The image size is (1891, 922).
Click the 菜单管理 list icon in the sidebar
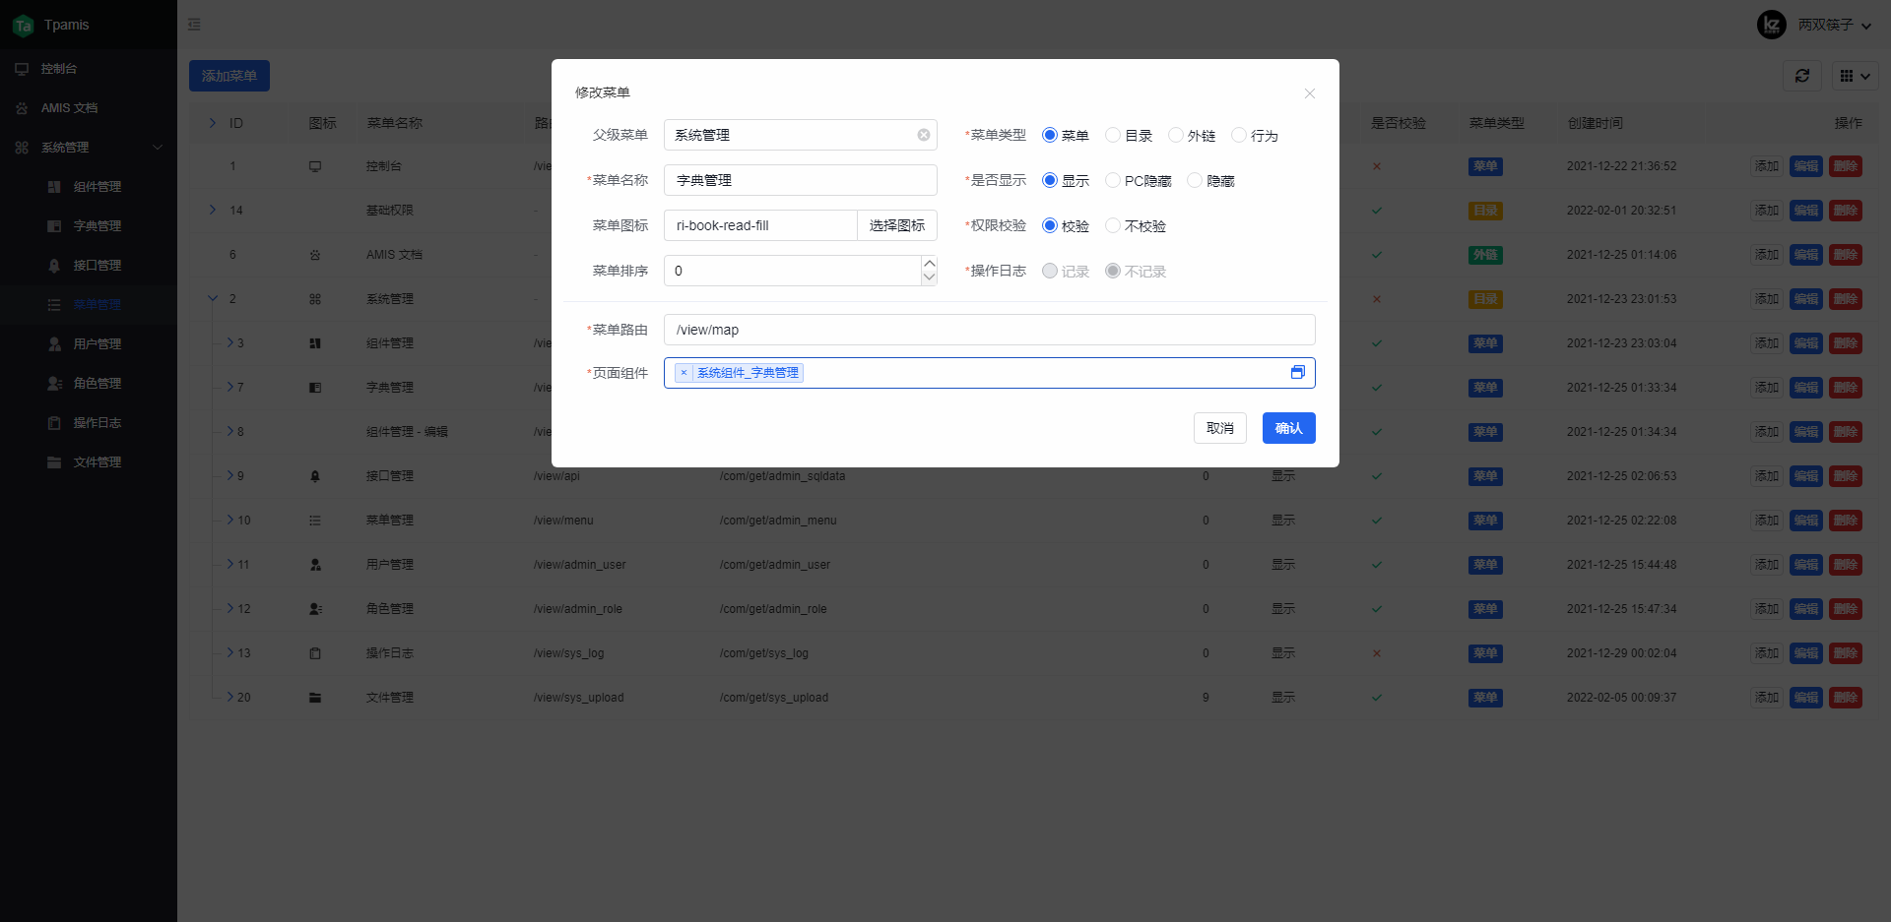(x=54, y=305)
